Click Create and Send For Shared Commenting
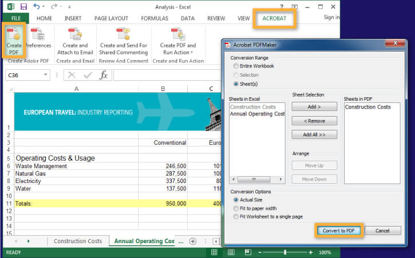 [123, 41]
